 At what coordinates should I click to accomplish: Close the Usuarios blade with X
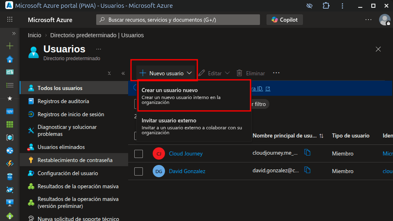378,49
